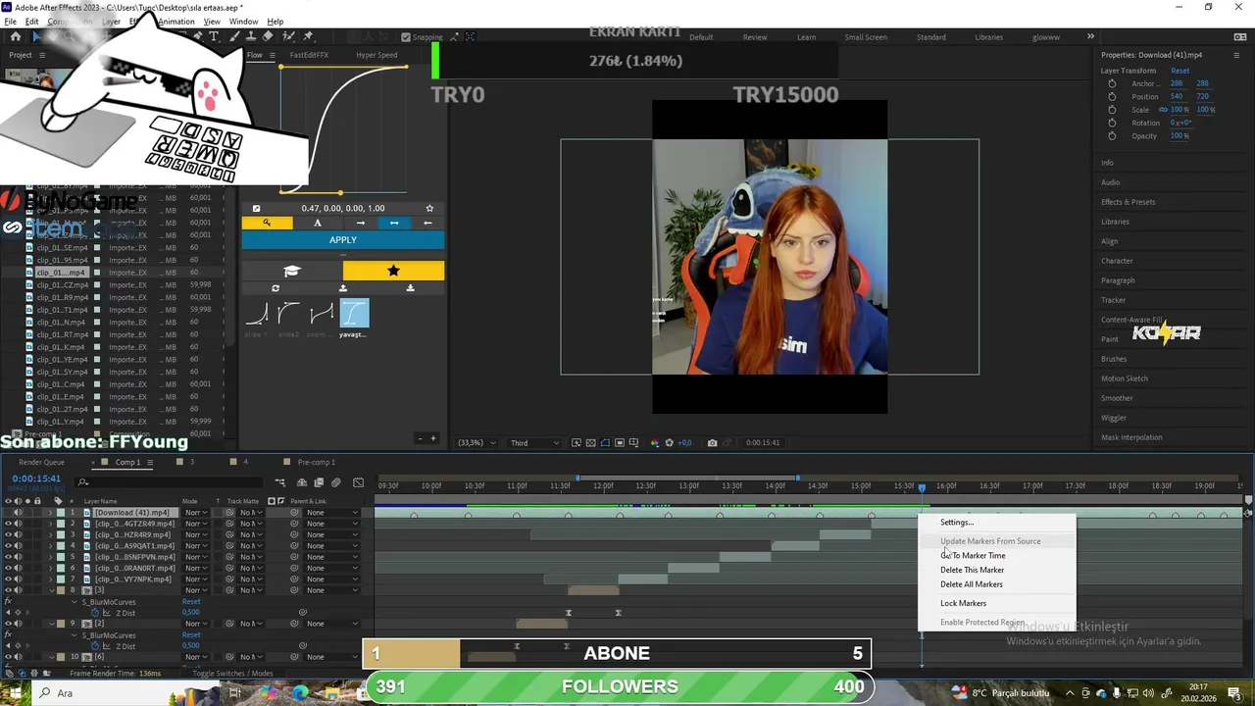Choose Delete All Markers
Viewport: 1255px width, 706px height.
tap(971, 584)
